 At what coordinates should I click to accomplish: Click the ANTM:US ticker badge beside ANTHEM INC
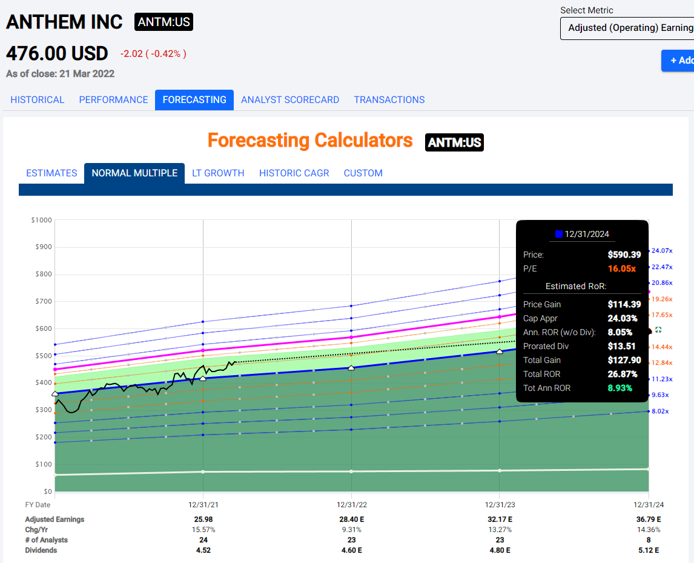click(x=164, y=22)
